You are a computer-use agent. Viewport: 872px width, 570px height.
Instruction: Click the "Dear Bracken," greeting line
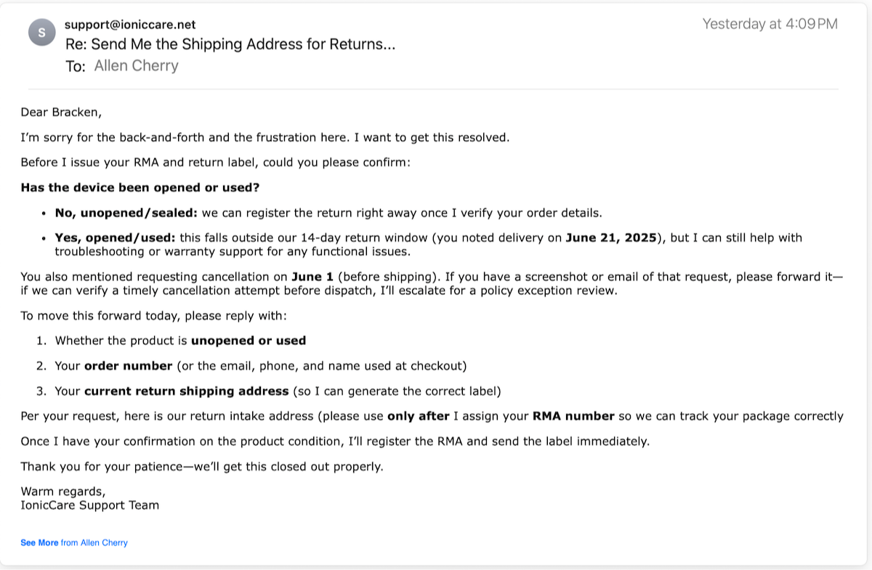[x=61, y=112]
